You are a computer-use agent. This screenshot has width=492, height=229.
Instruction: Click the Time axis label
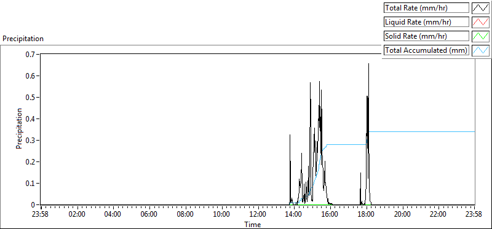[253, 225]
